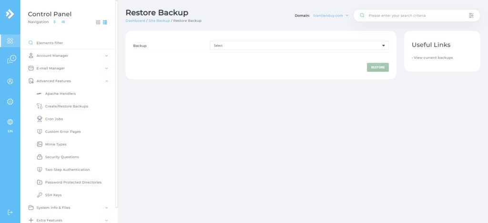Click the logout icon at rail bottom
488x223 pixels.
pyautogui.click(x=10, y=213)
